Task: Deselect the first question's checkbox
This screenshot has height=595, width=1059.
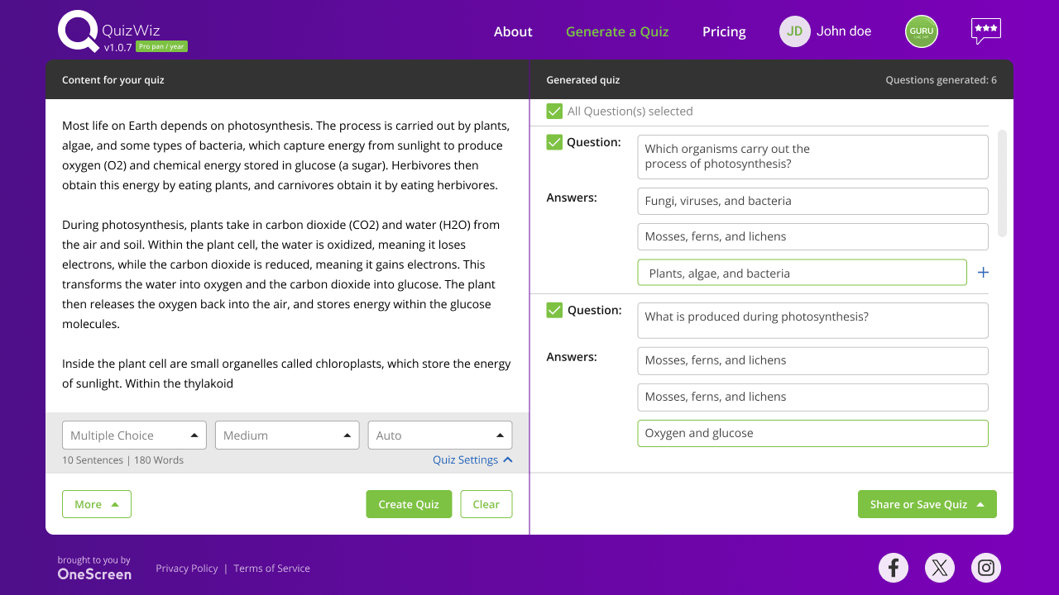Action: [554, 142]
